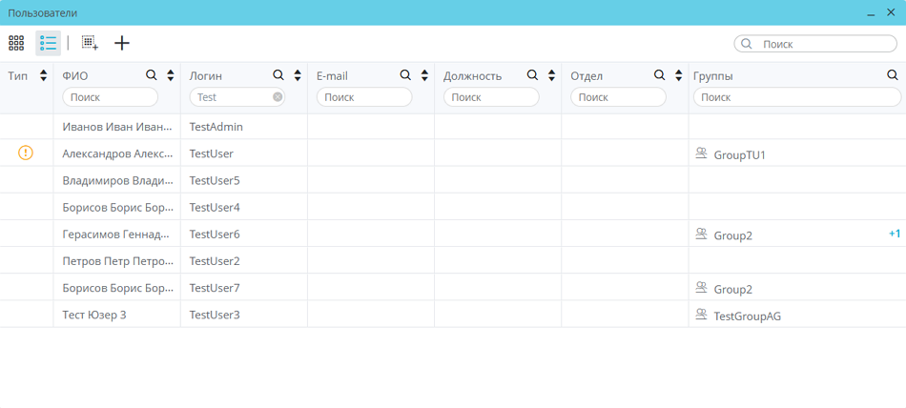The height and width of the screenshot is (408, 906).
Task: Sort by Должность column arrows
Action: 552,76
